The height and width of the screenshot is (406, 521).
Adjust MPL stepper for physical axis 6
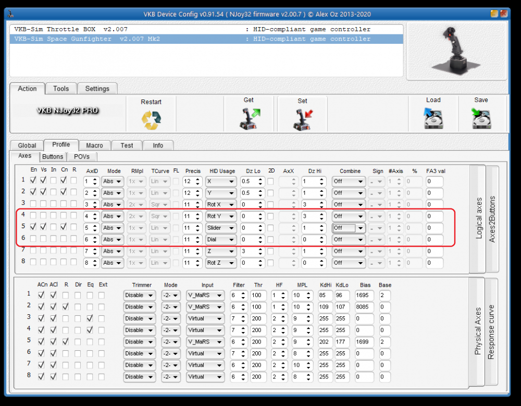click(308, 353)
